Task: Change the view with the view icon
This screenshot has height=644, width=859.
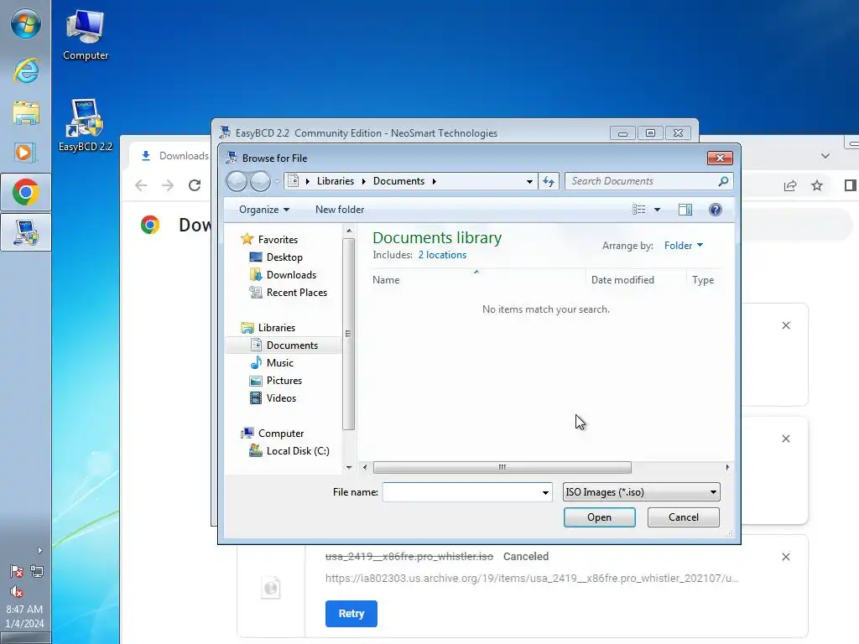Action: [x=638, y=210]
